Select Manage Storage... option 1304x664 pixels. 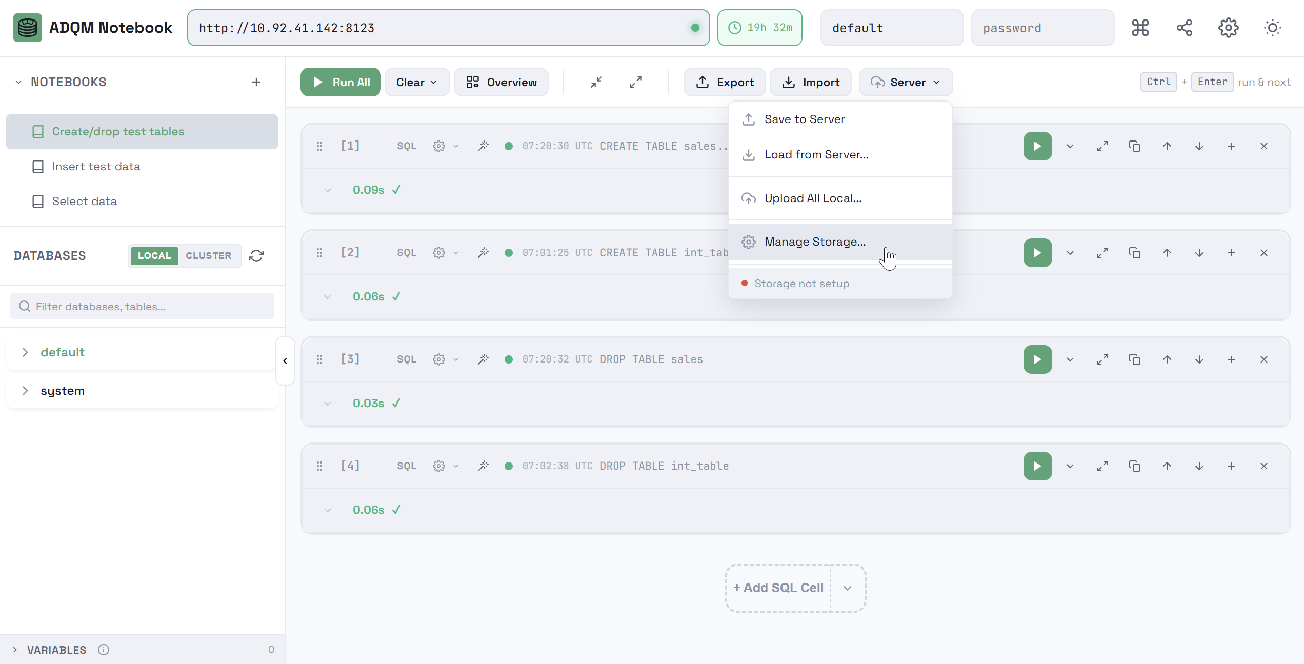tap(840, 242)
